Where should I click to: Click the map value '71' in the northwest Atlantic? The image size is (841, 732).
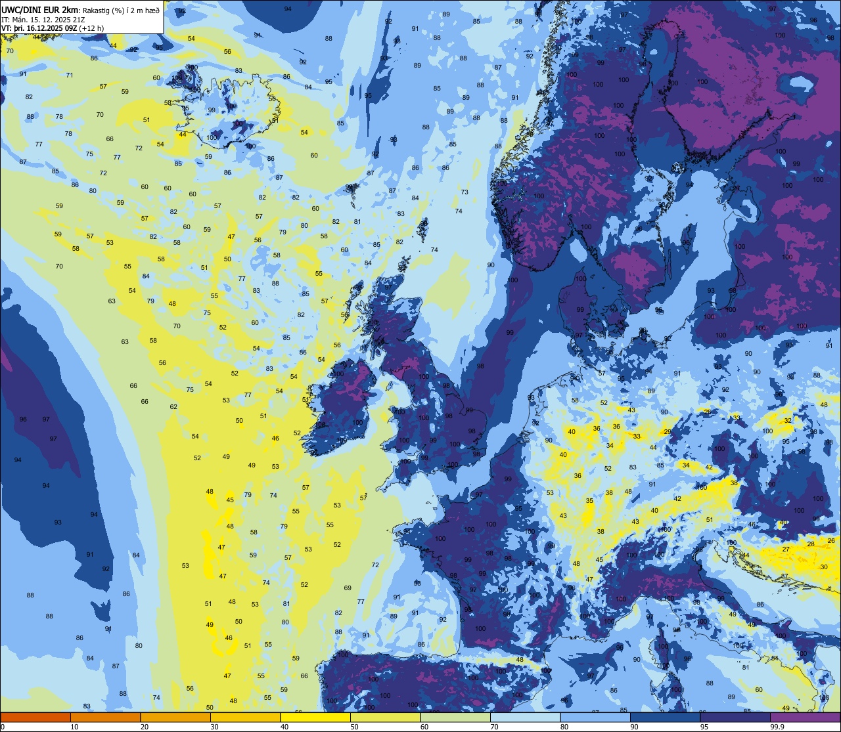[70, 75]
